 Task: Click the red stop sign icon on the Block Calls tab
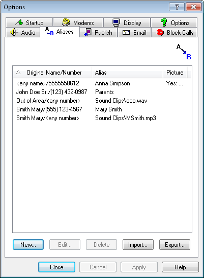tap(160, 33)
